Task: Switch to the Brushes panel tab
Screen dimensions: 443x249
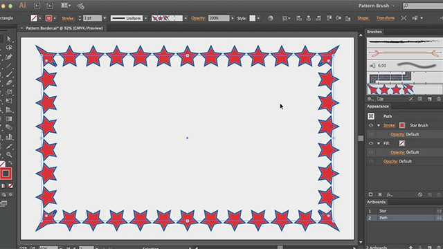Action: [374, 32]
